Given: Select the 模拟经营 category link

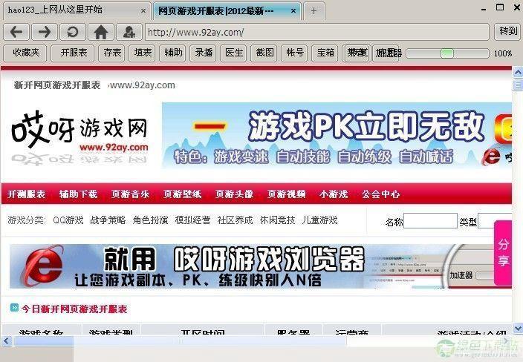Looking at the screenshot, I should [x=192, y=220].
